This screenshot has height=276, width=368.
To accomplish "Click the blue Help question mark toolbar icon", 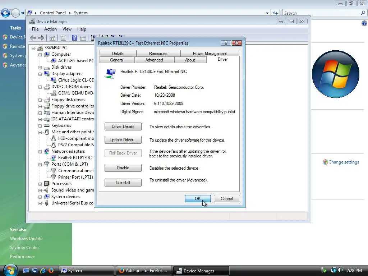I will pos(74,38).
